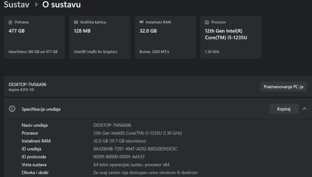This screenshot has width=312, height=177.
Task: Click the Vrsta sustava value text
Action: click(x=131, y=164)
